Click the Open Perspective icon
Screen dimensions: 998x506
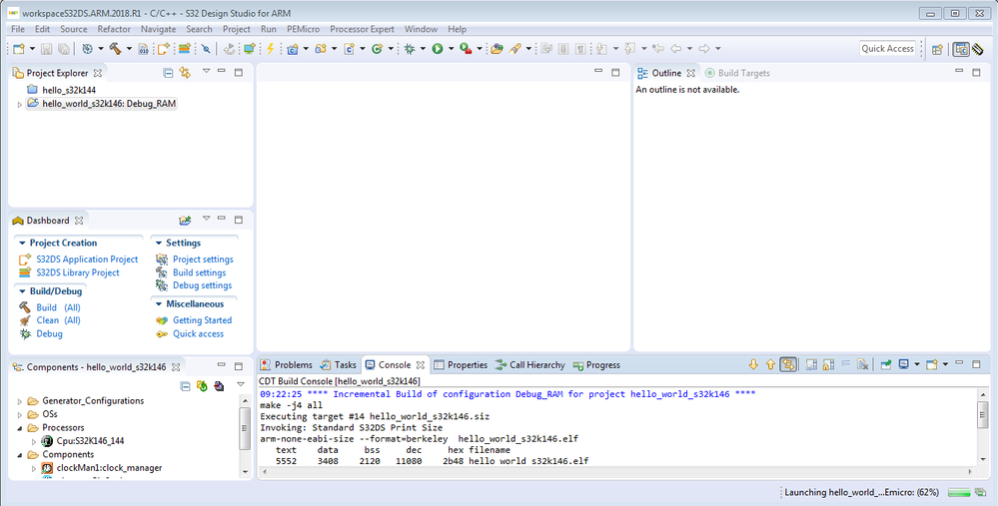point(937,49)
